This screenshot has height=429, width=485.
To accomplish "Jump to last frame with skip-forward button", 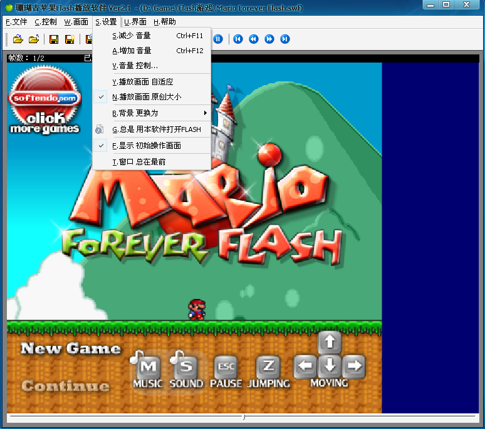I will click(x=285, y=39).
